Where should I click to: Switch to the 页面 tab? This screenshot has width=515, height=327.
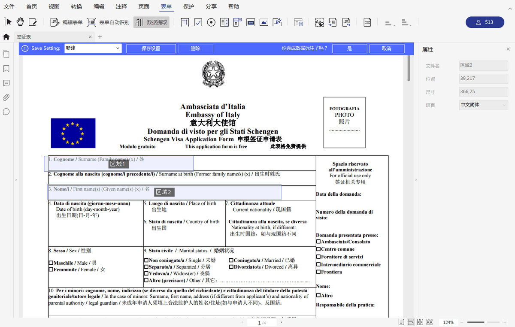[x=144, y=6]
